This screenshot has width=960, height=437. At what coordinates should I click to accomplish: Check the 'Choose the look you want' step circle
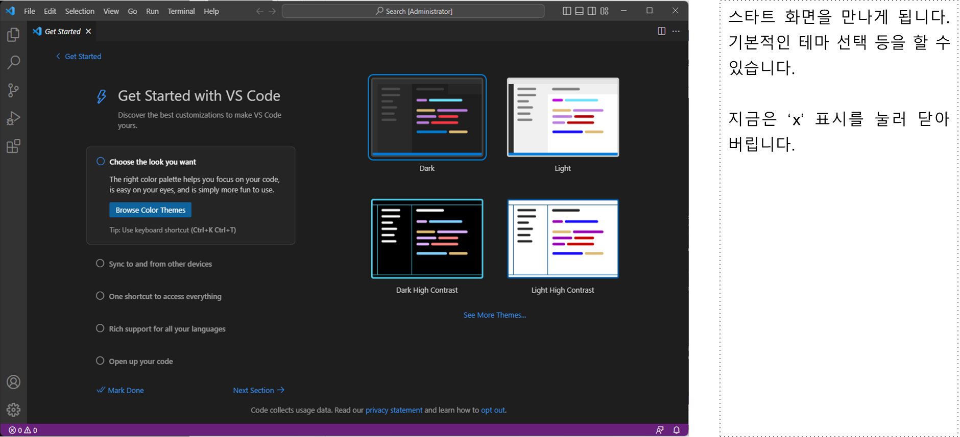coord(101,161)
